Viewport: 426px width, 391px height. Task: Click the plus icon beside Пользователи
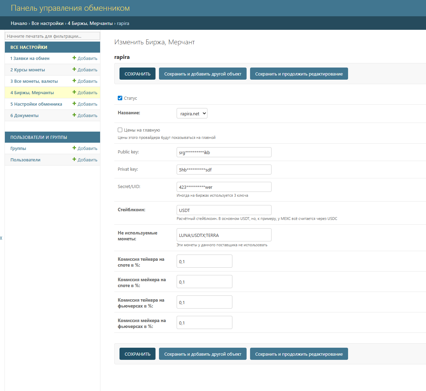(74, 160)
